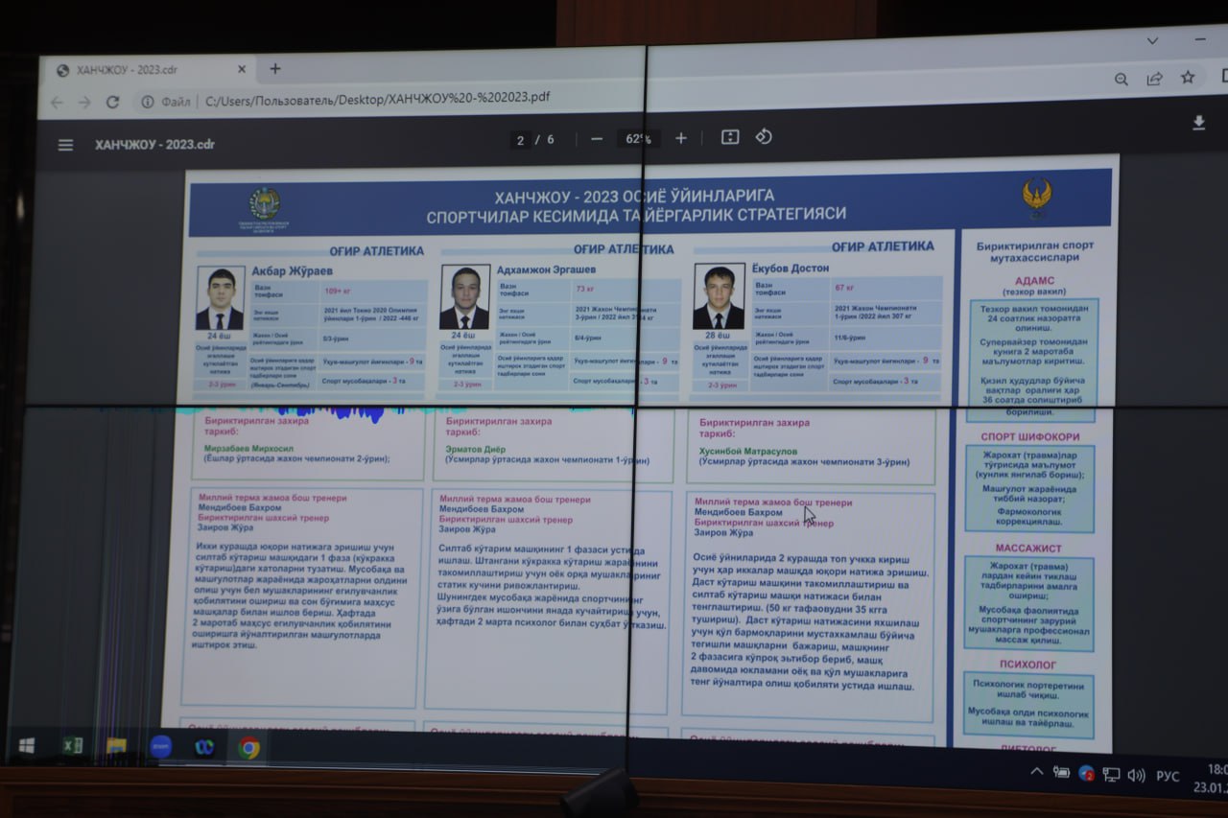Click the address bar file path
Image resolution: width=1228 pixels, height=818 pixels.
(x=377, y=98)
